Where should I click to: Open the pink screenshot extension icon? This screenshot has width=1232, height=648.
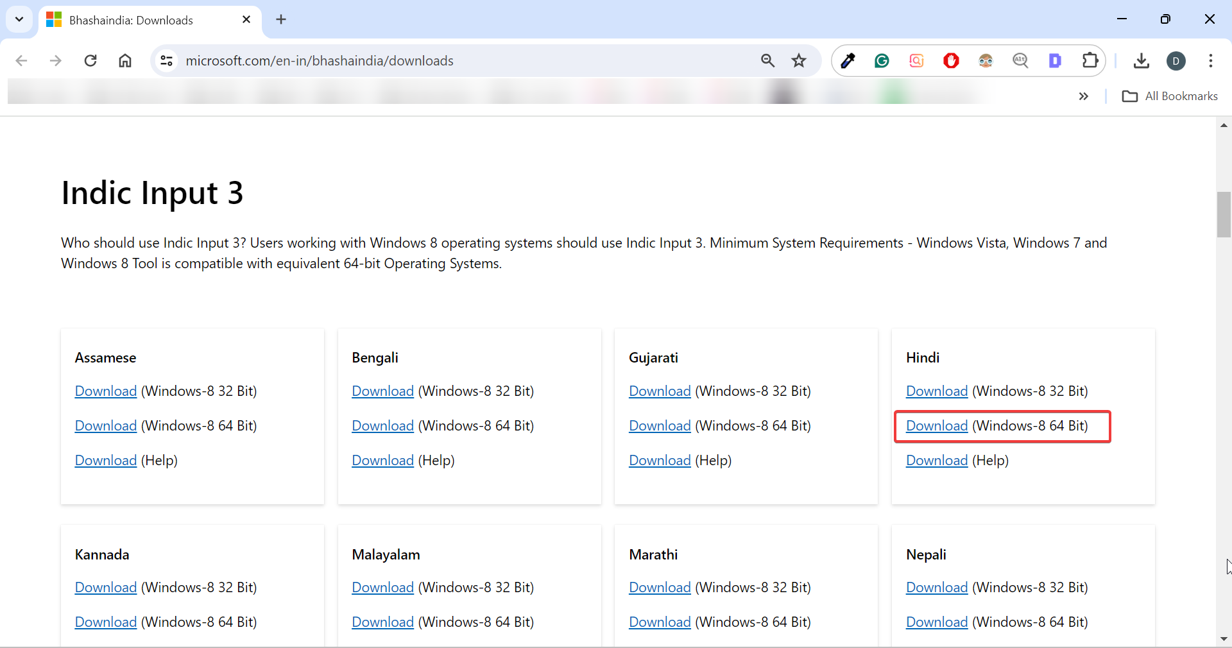pos(916,61)
